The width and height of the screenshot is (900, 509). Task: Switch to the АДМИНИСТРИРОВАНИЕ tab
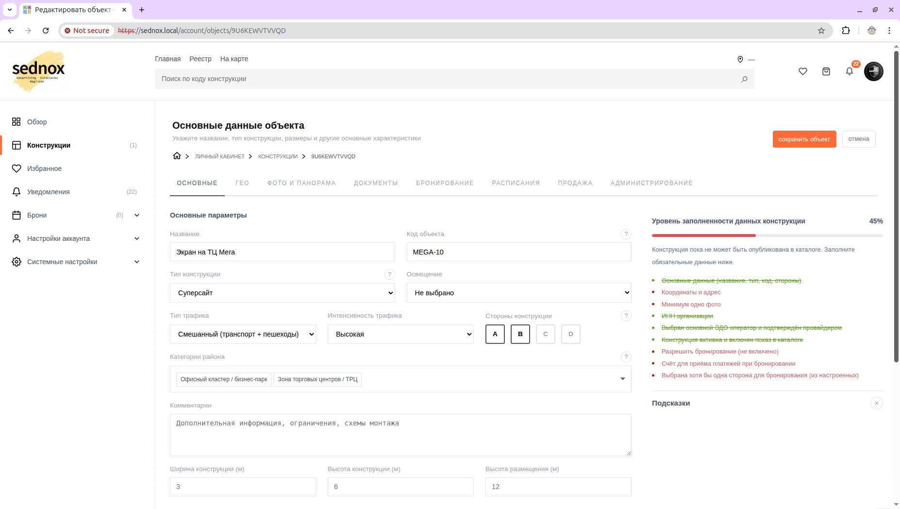point(651,183)
